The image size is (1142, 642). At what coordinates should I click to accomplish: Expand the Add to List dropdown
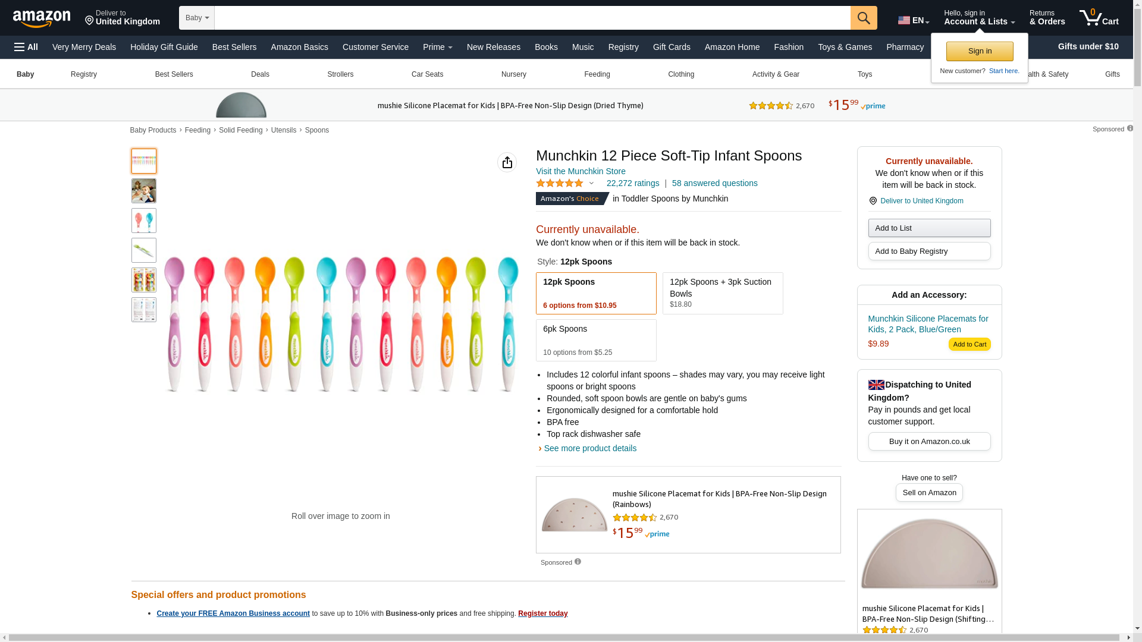(929, 228)
